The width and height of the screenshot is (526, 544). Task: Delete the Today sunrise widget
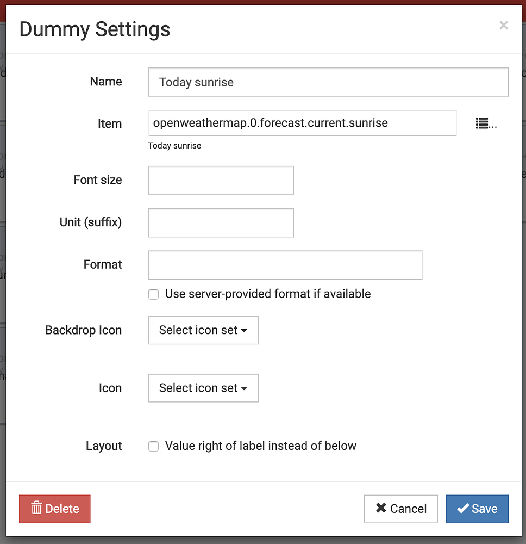pos(54,509)
